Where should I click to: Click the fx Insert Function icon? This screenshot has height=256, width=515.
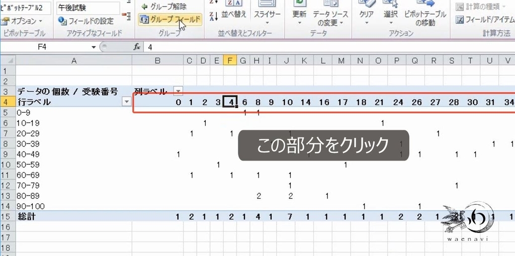(137, 47)
